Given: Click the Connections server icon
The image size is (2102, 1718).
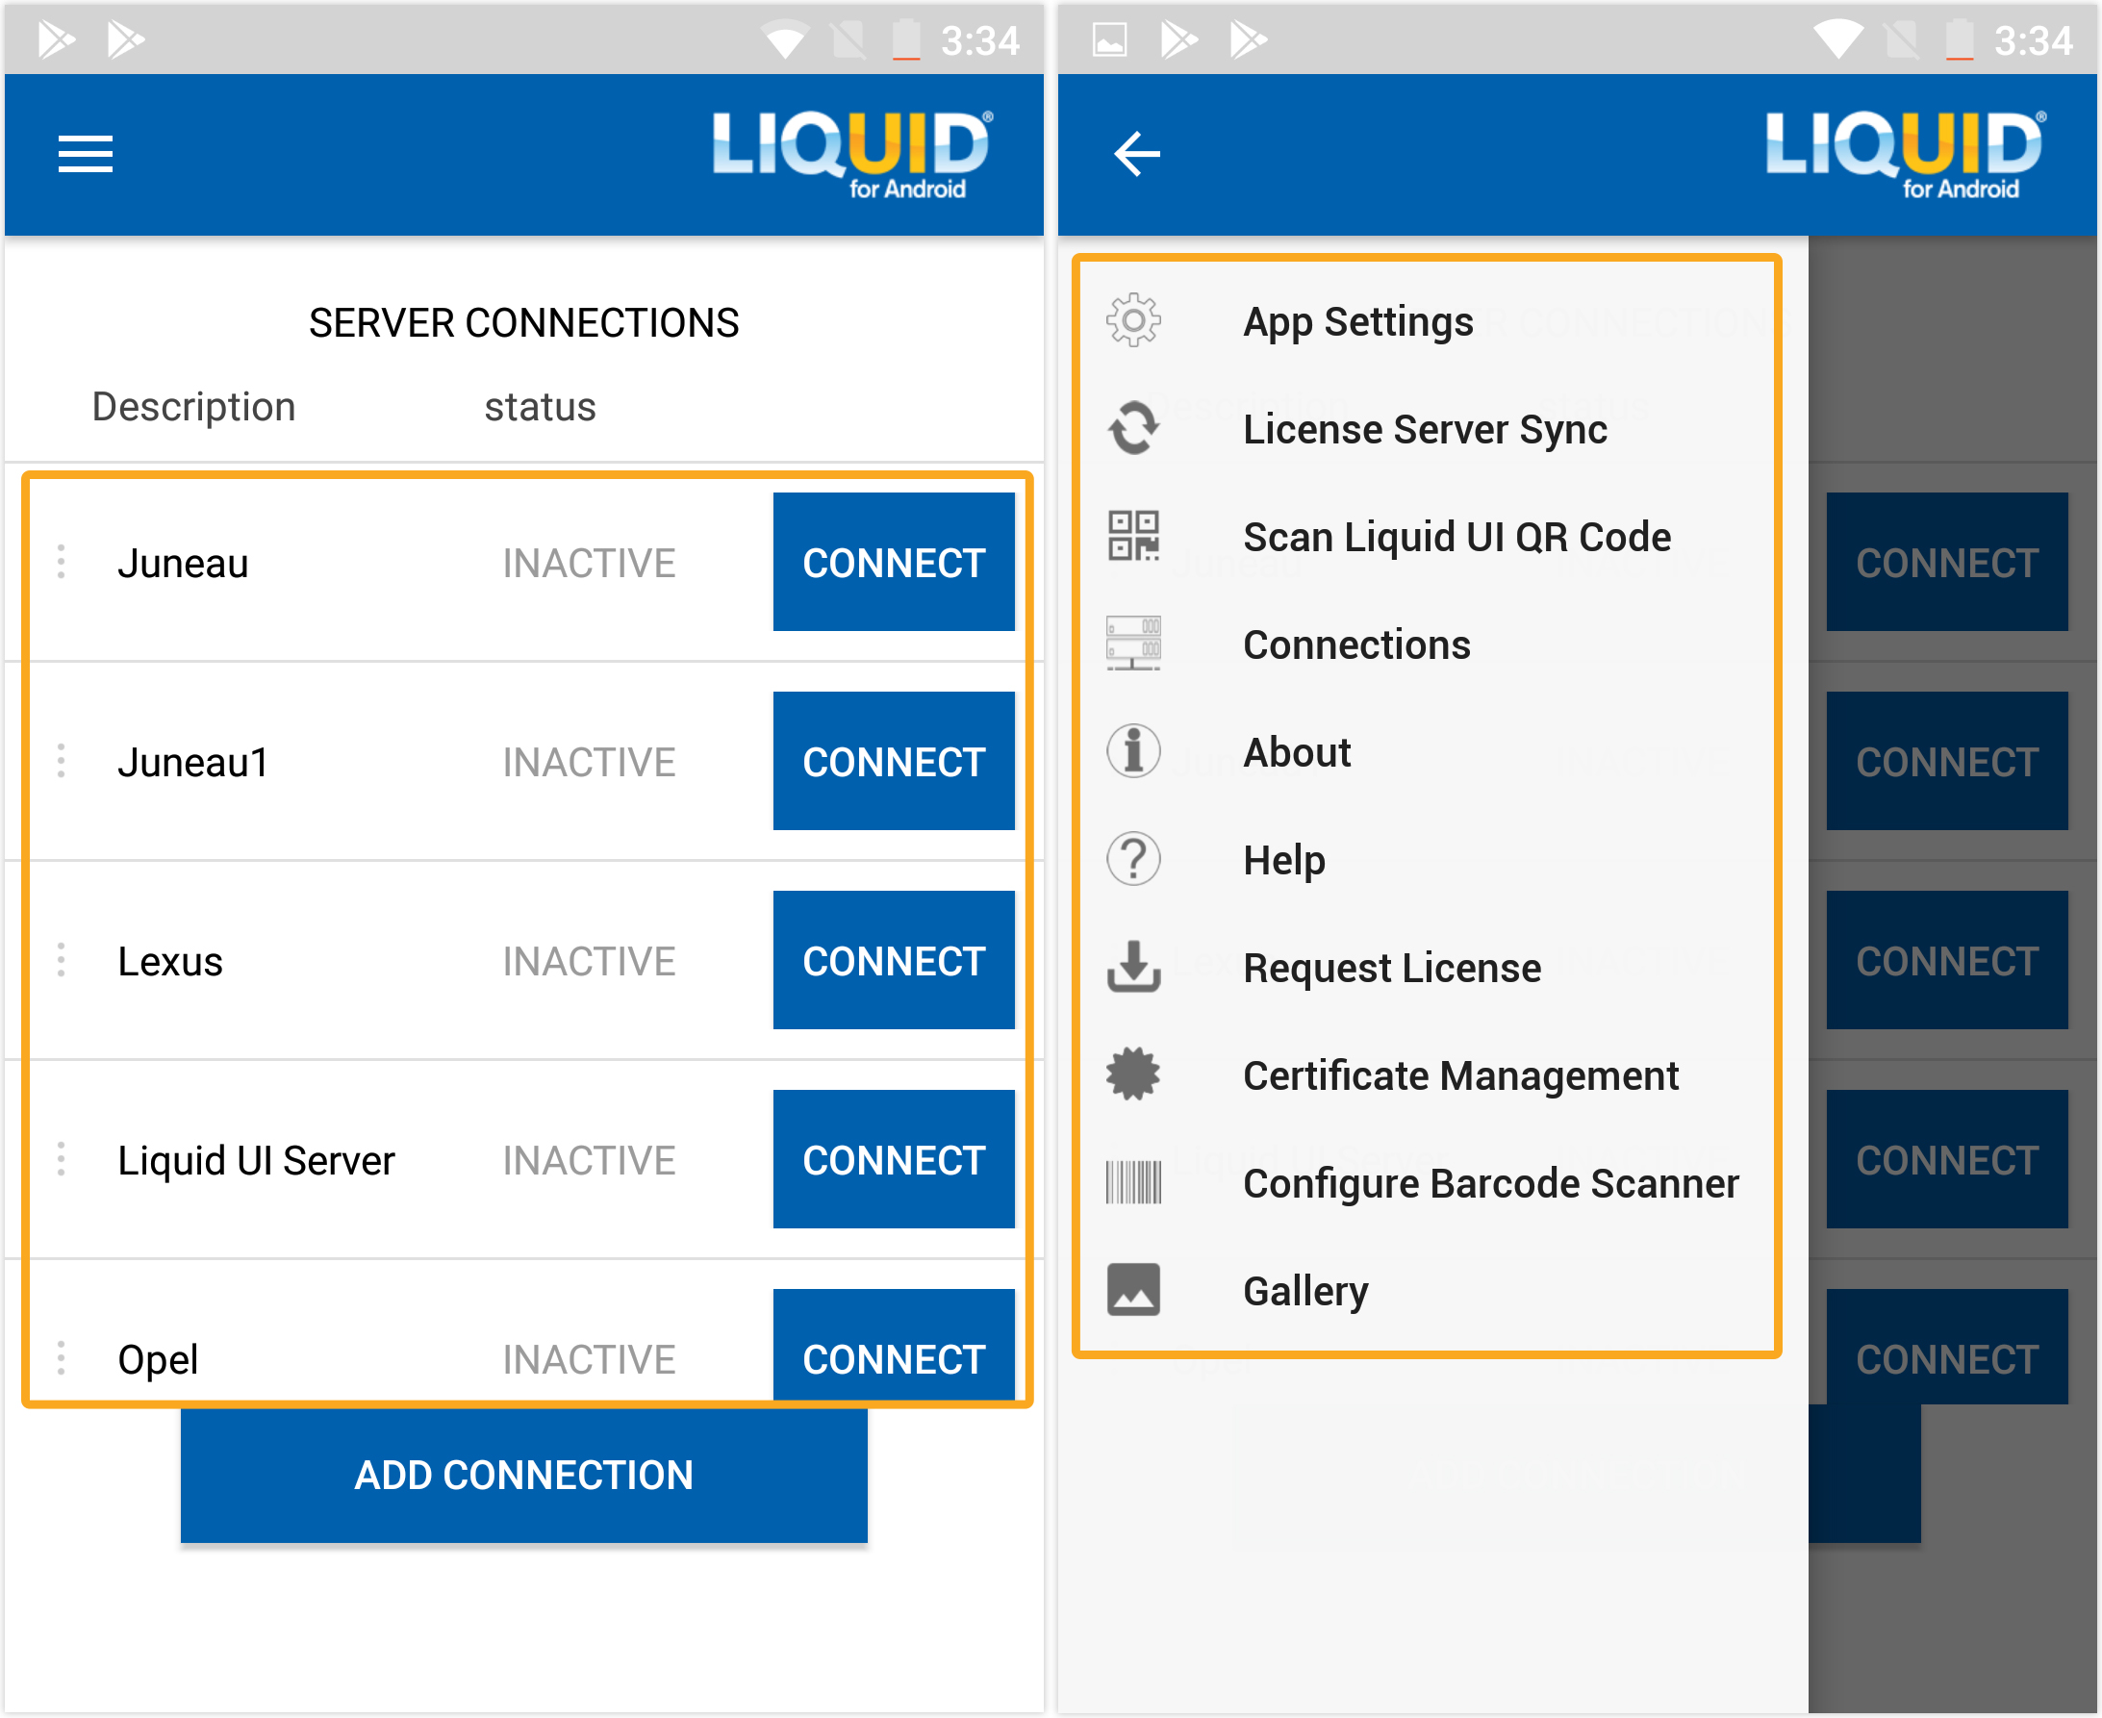Looking at the screenshot, I should (x=1133, y=644).
